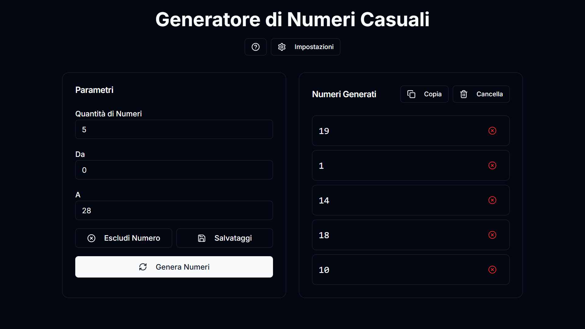Screen dimensions: 585x329
Task: Open Salvataggi saved sets
Action: (225, 238)
